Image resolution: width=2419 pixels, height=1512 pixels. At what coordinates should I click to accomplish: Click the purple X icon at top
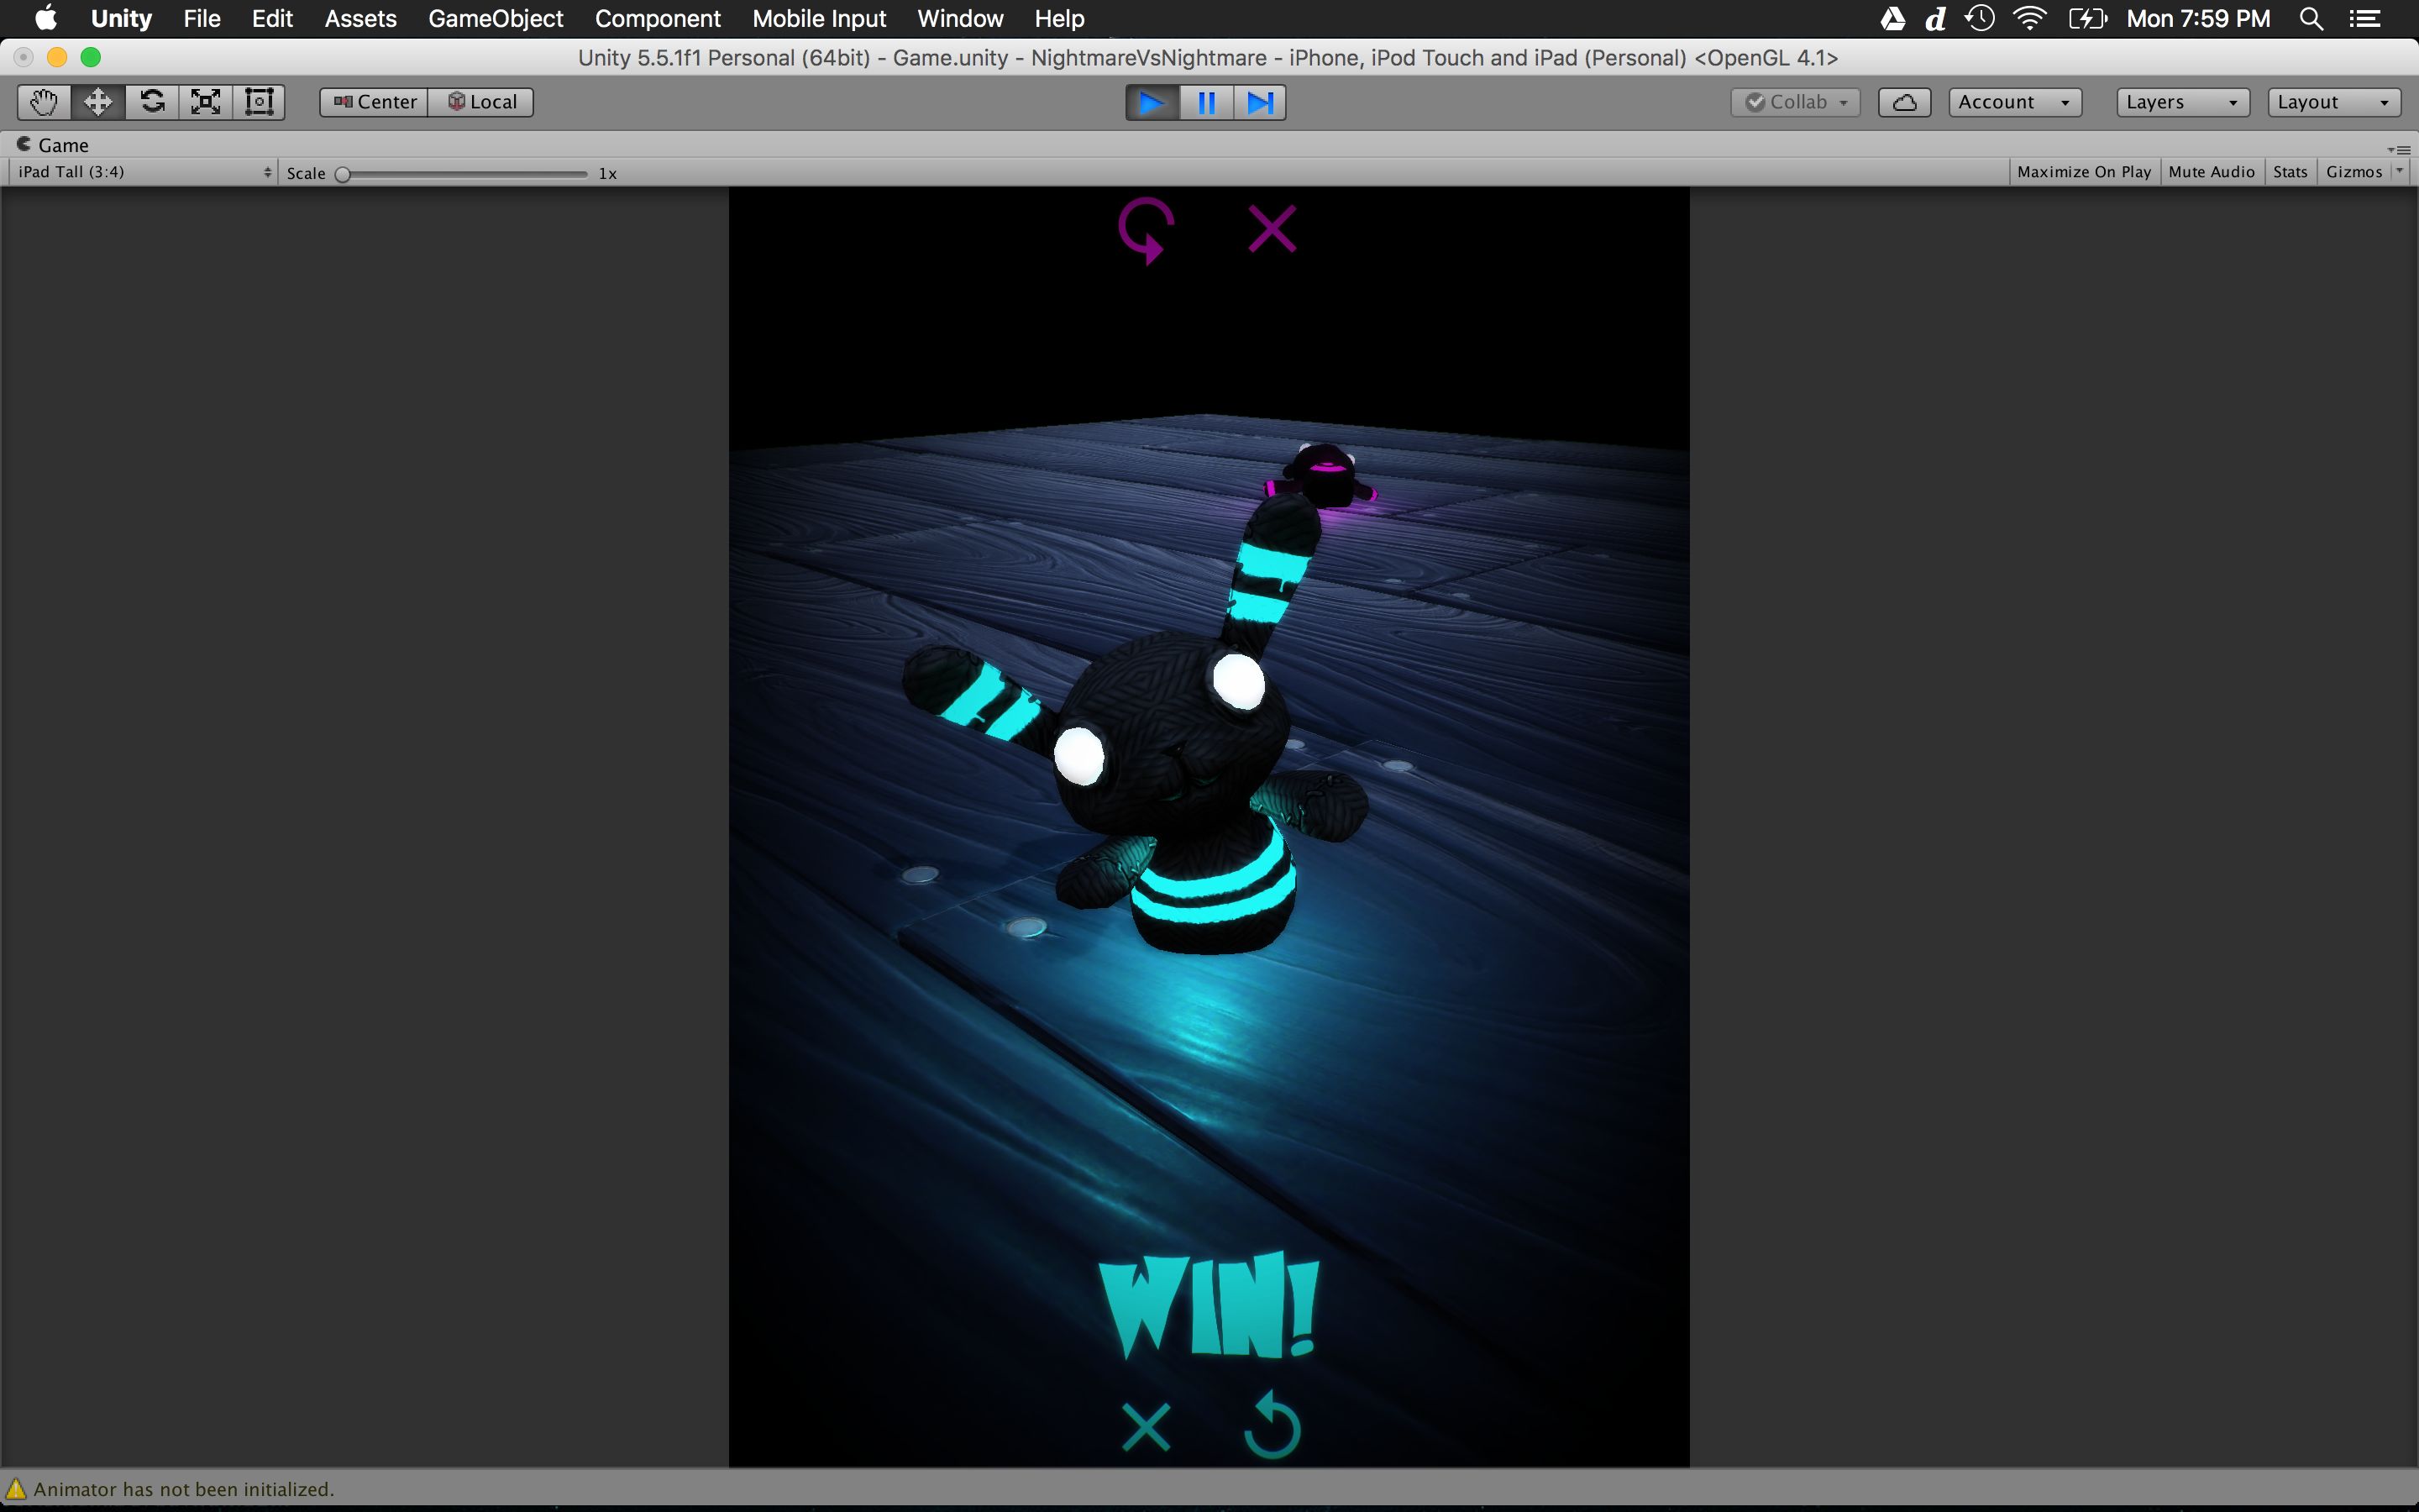pos(1272,229)
